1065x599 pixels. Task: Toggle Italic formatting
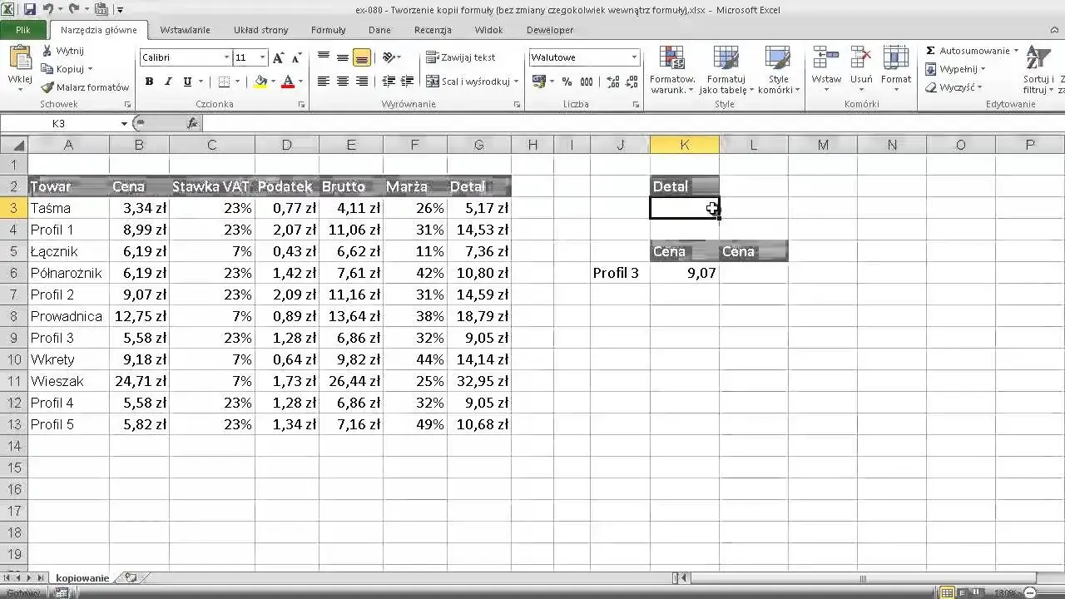point(168,82)
